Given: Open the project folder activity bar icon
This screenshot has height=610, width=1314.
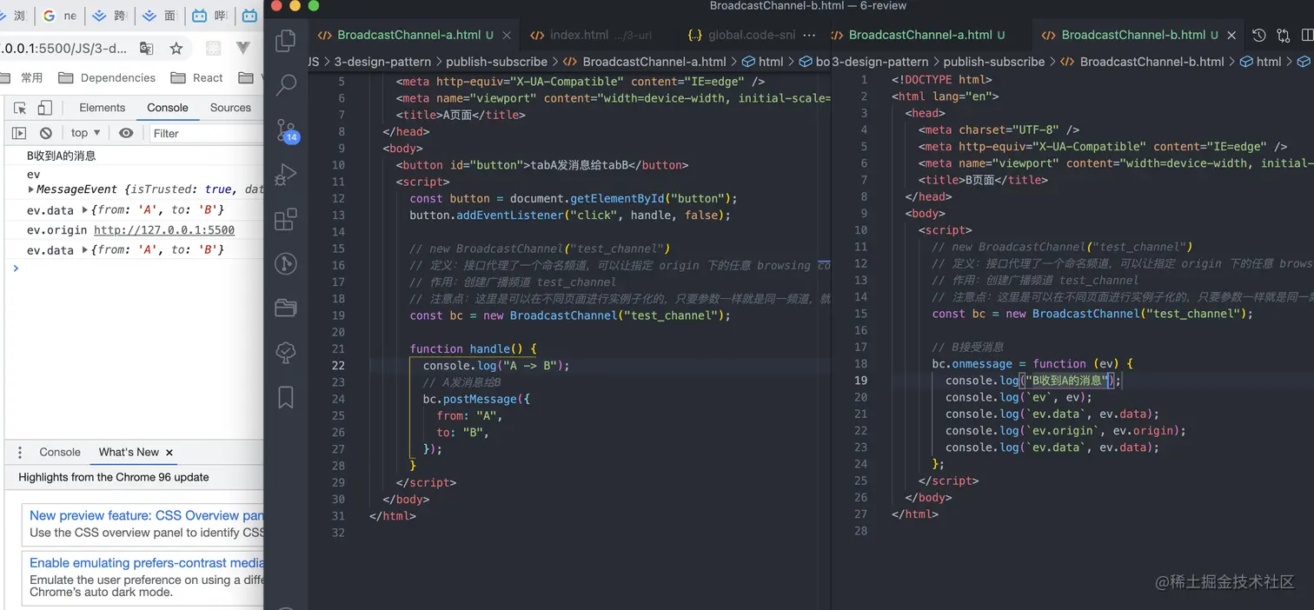Looking at the screenshot, I should [286, 307].
